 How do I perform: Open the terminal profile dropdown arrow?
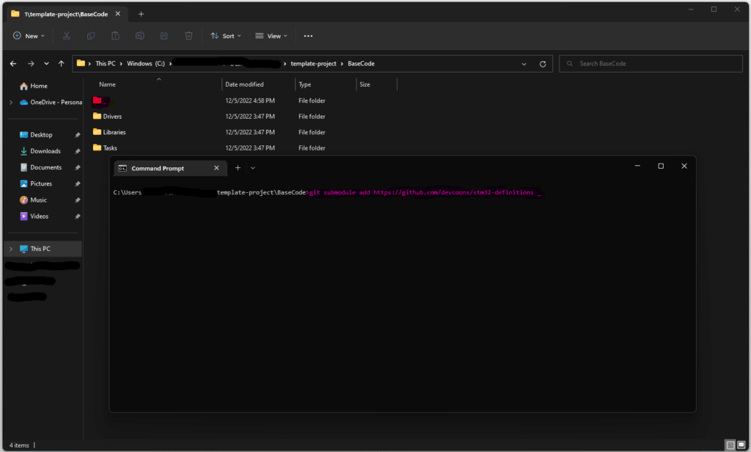[x=253, y=168]
